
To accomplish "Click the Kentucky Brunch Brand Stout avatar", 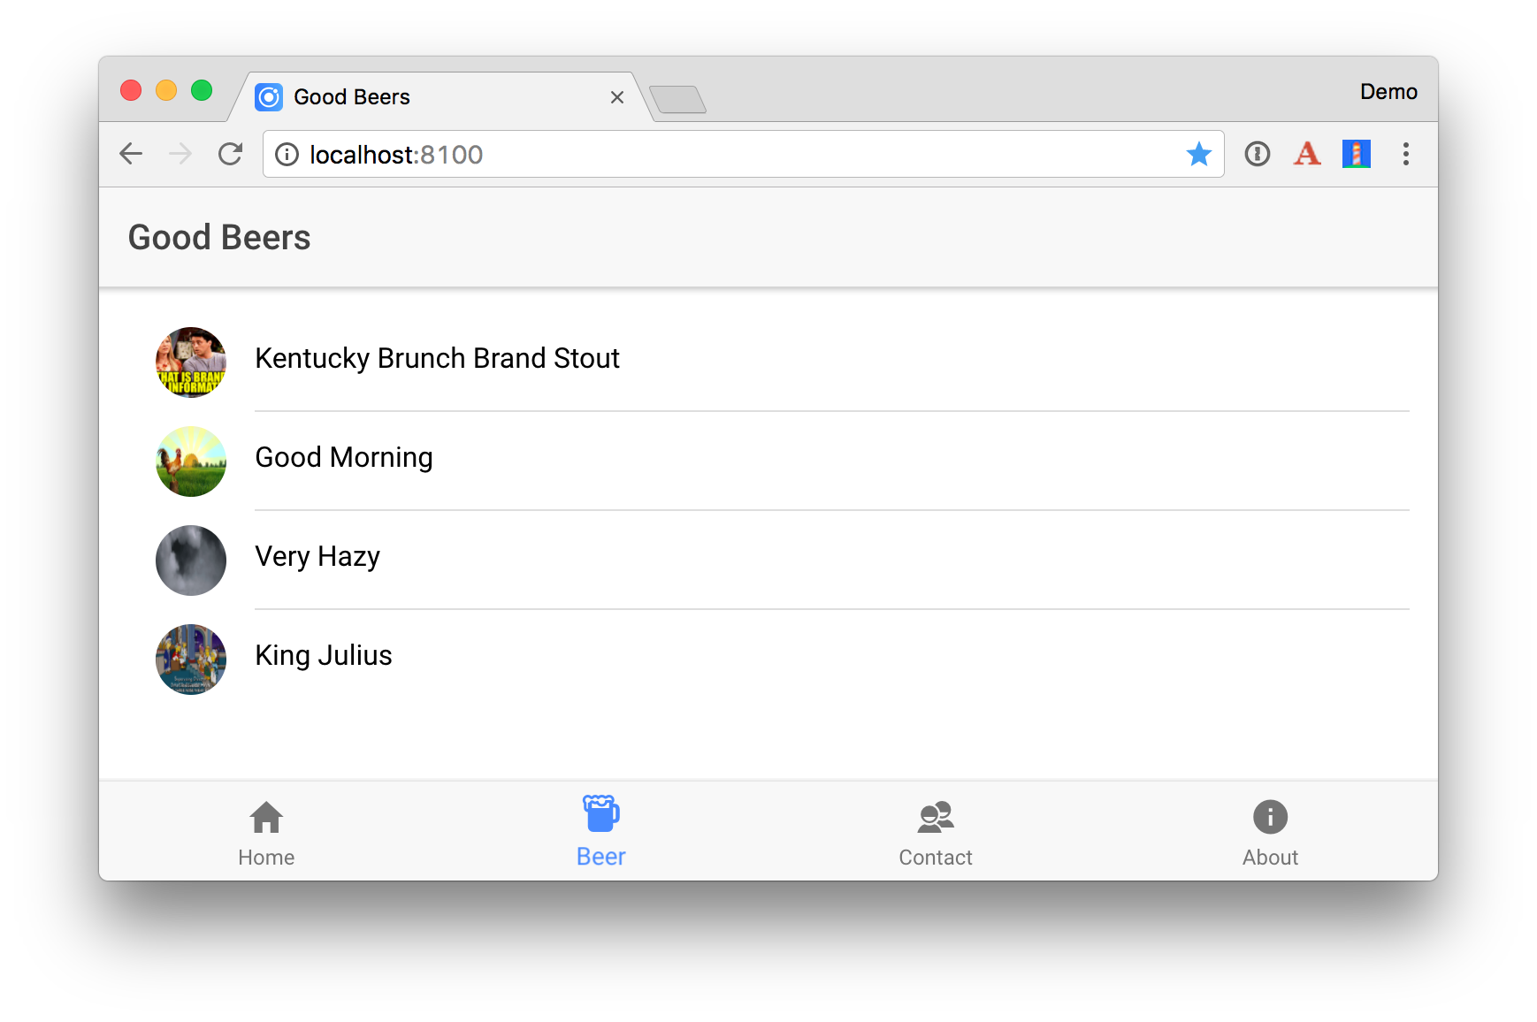I will point(191,362).
